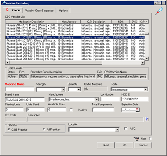Click the Cancel button
Viewport: 167px width, 156px height.
[144, 145]
